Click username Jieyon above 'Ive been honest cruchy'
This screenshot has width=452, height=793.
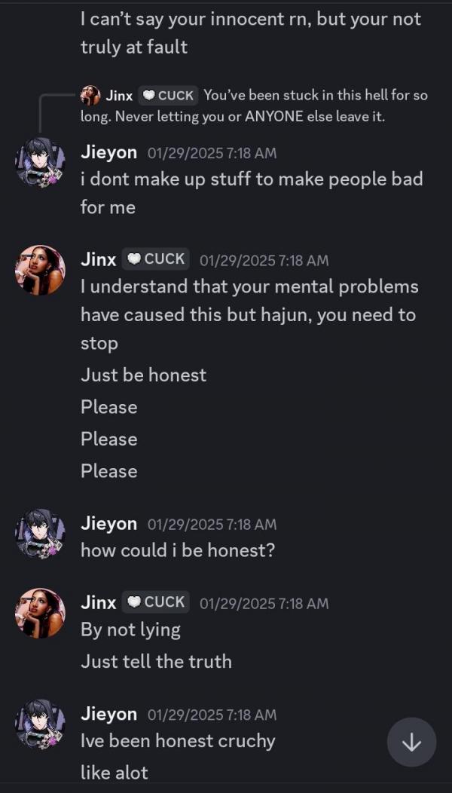[108, 714]
